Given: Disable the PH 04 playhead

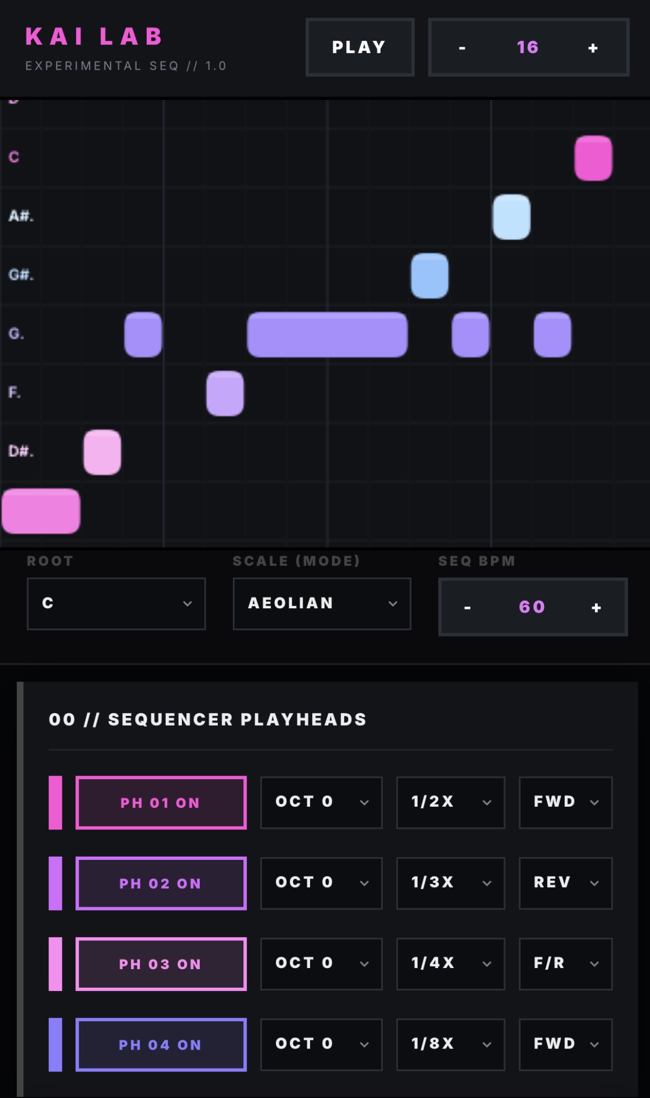Looking at the screenshot, I should coord(161,1044).
